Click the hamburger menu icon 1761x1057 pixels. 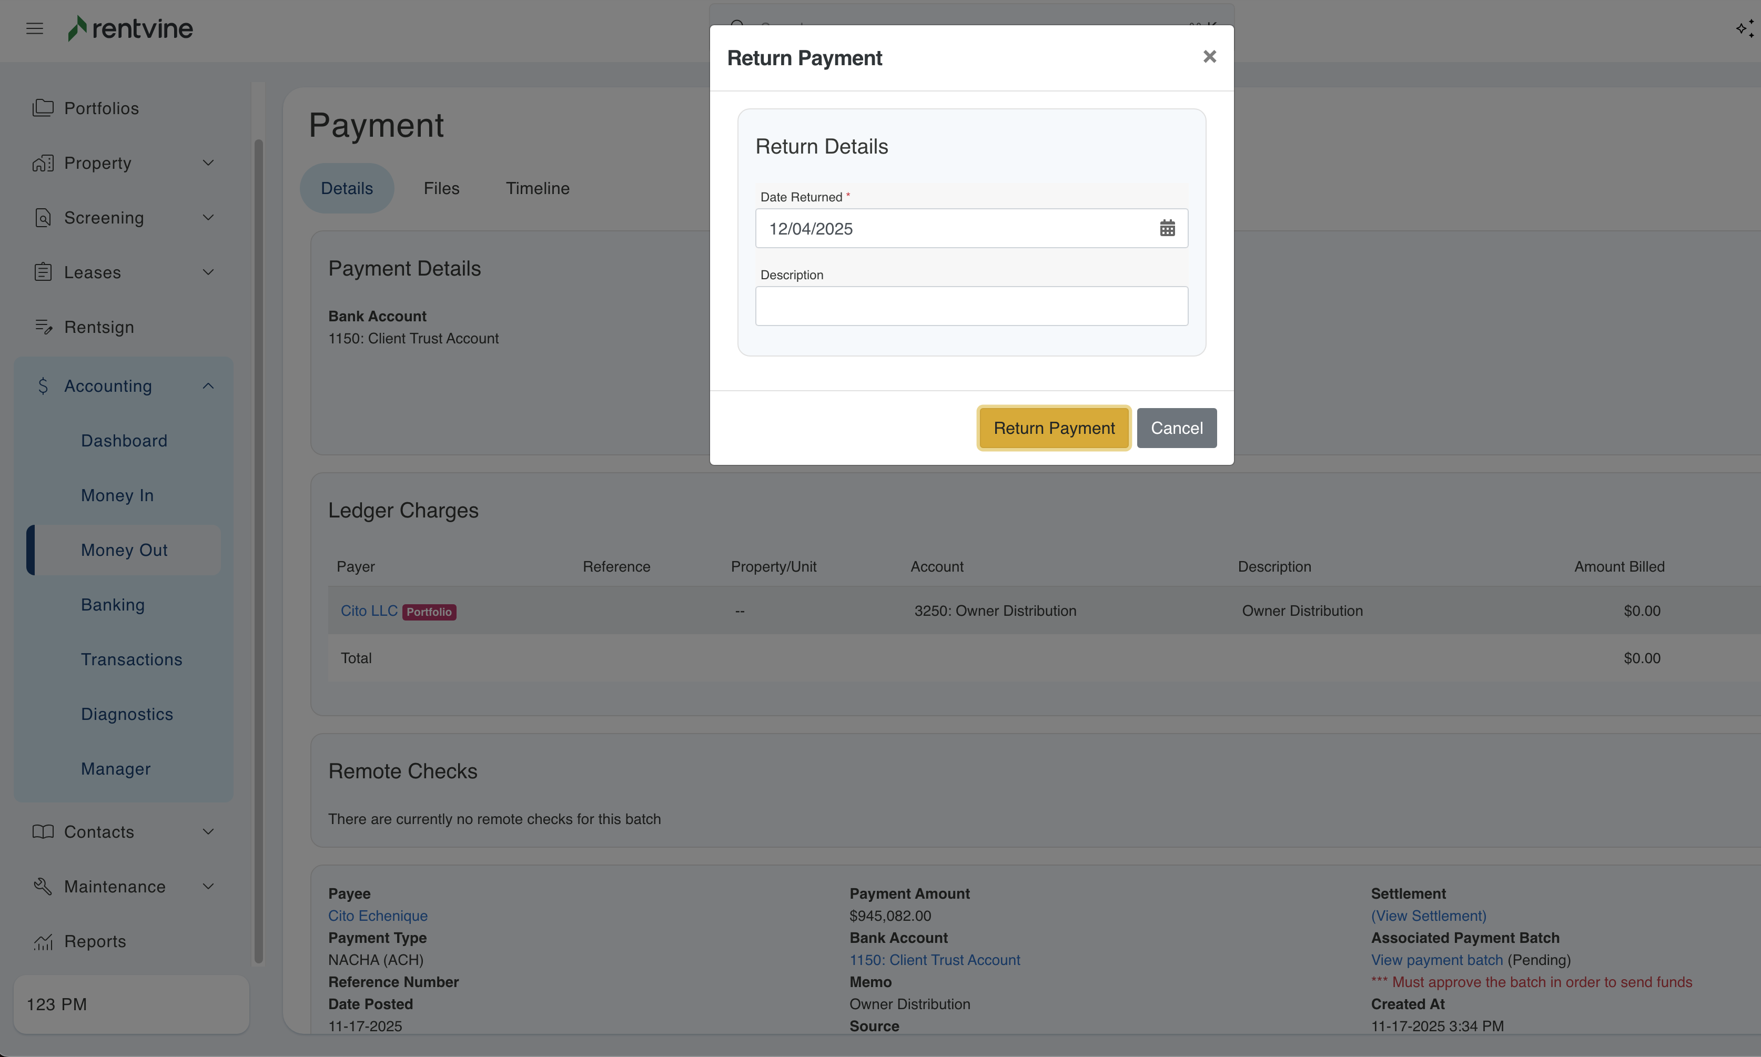click(34, 28)
